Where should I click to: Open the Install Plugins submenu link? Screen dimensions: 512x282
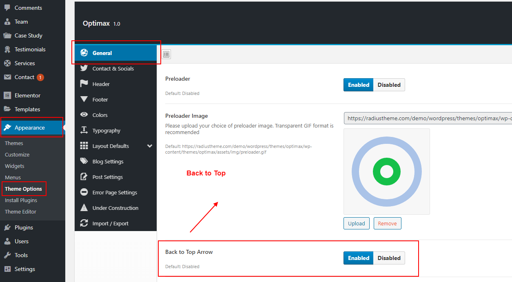(x=21, y=200)
